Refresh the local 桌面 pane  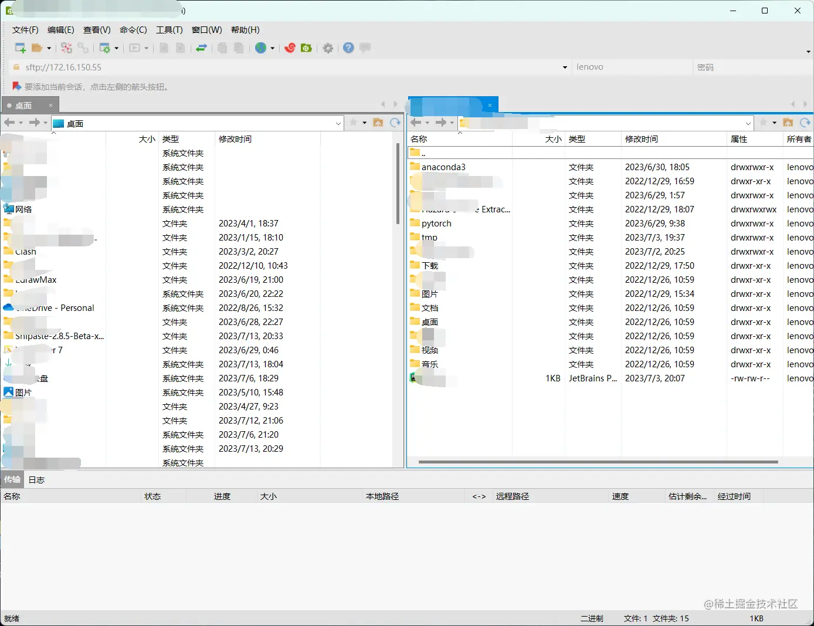(x=395, y=123)
